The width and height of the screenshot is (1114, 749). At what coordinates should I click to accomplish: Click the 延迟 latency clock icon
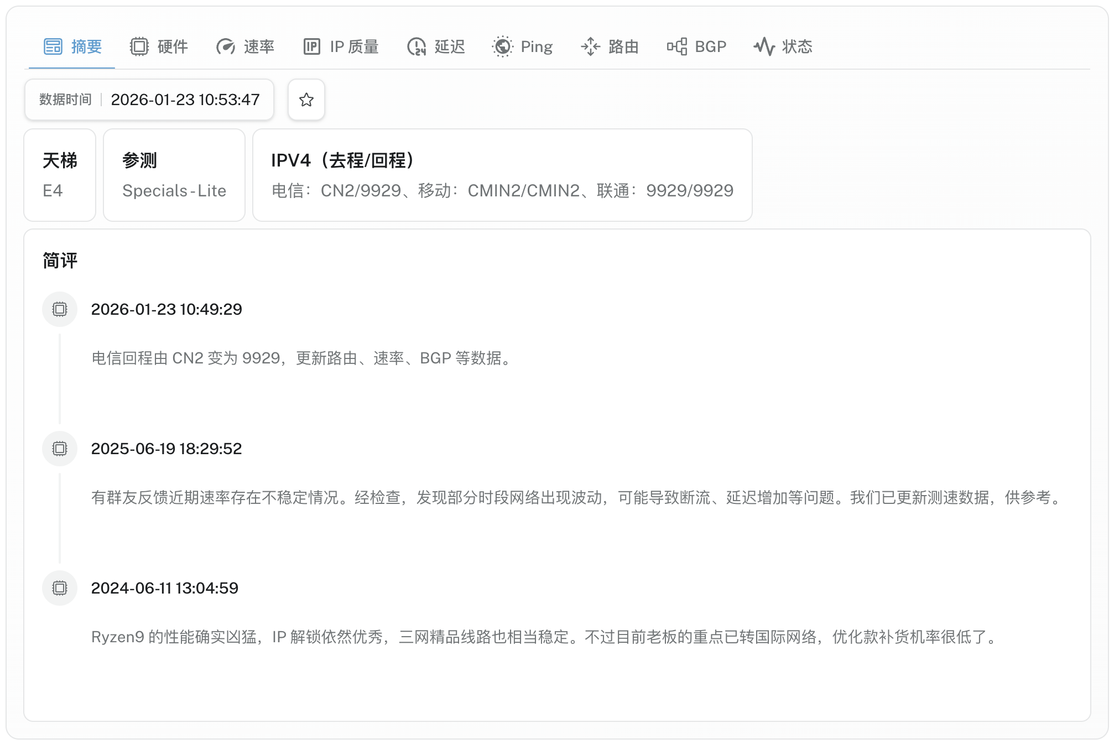click(417, 46)
